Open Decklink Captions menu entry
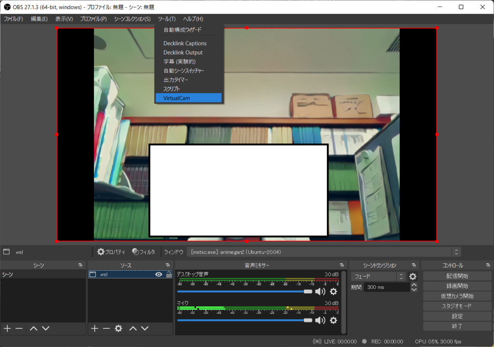494x347 pixels. (189, 43)
